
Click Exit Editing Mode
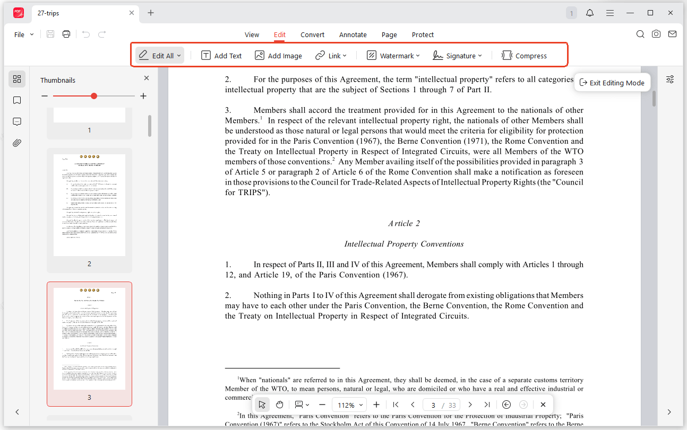pos(612,83)
